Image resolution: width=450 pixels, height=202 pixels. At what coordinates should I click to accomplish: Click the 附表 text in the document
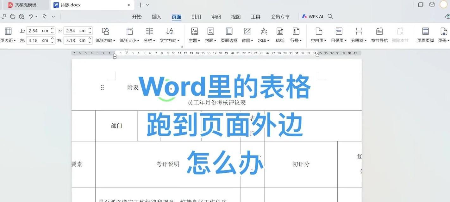pos(133,88)
